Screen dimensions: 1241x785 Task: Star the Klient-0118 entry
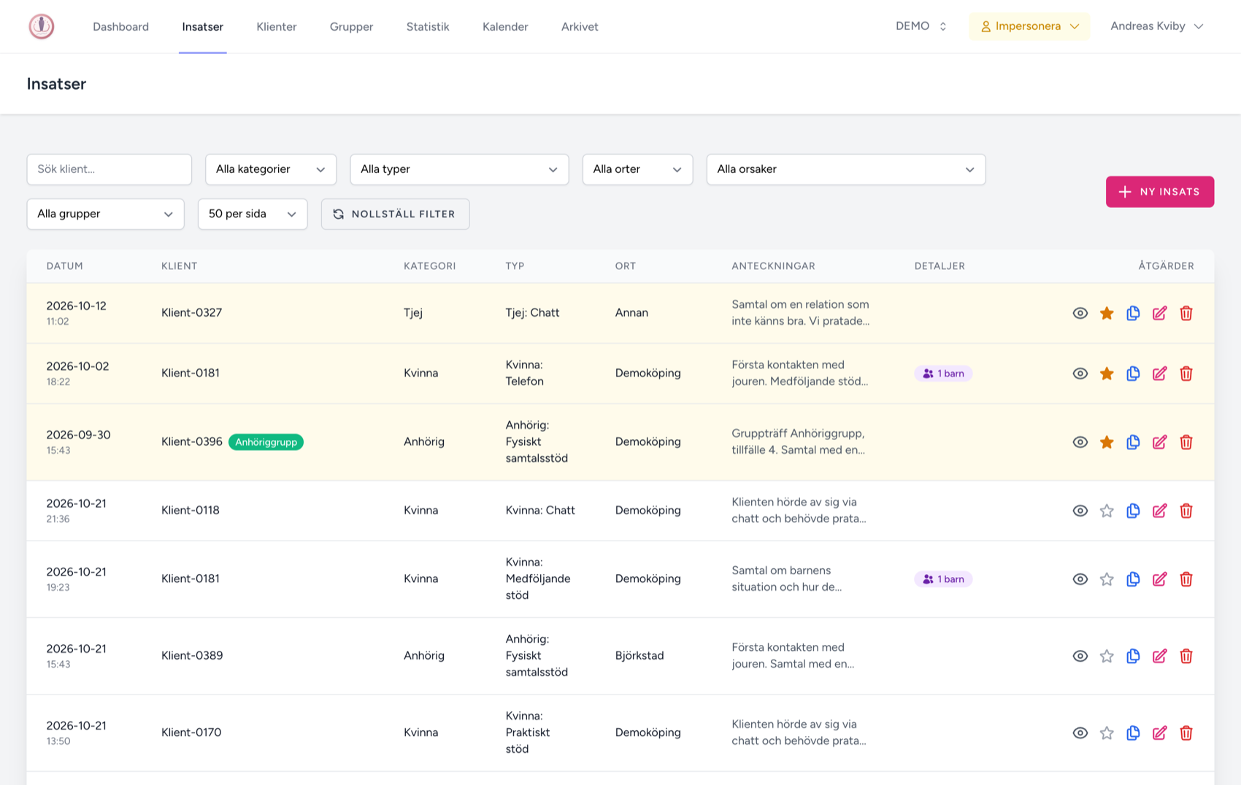(x=1107, y=511)
